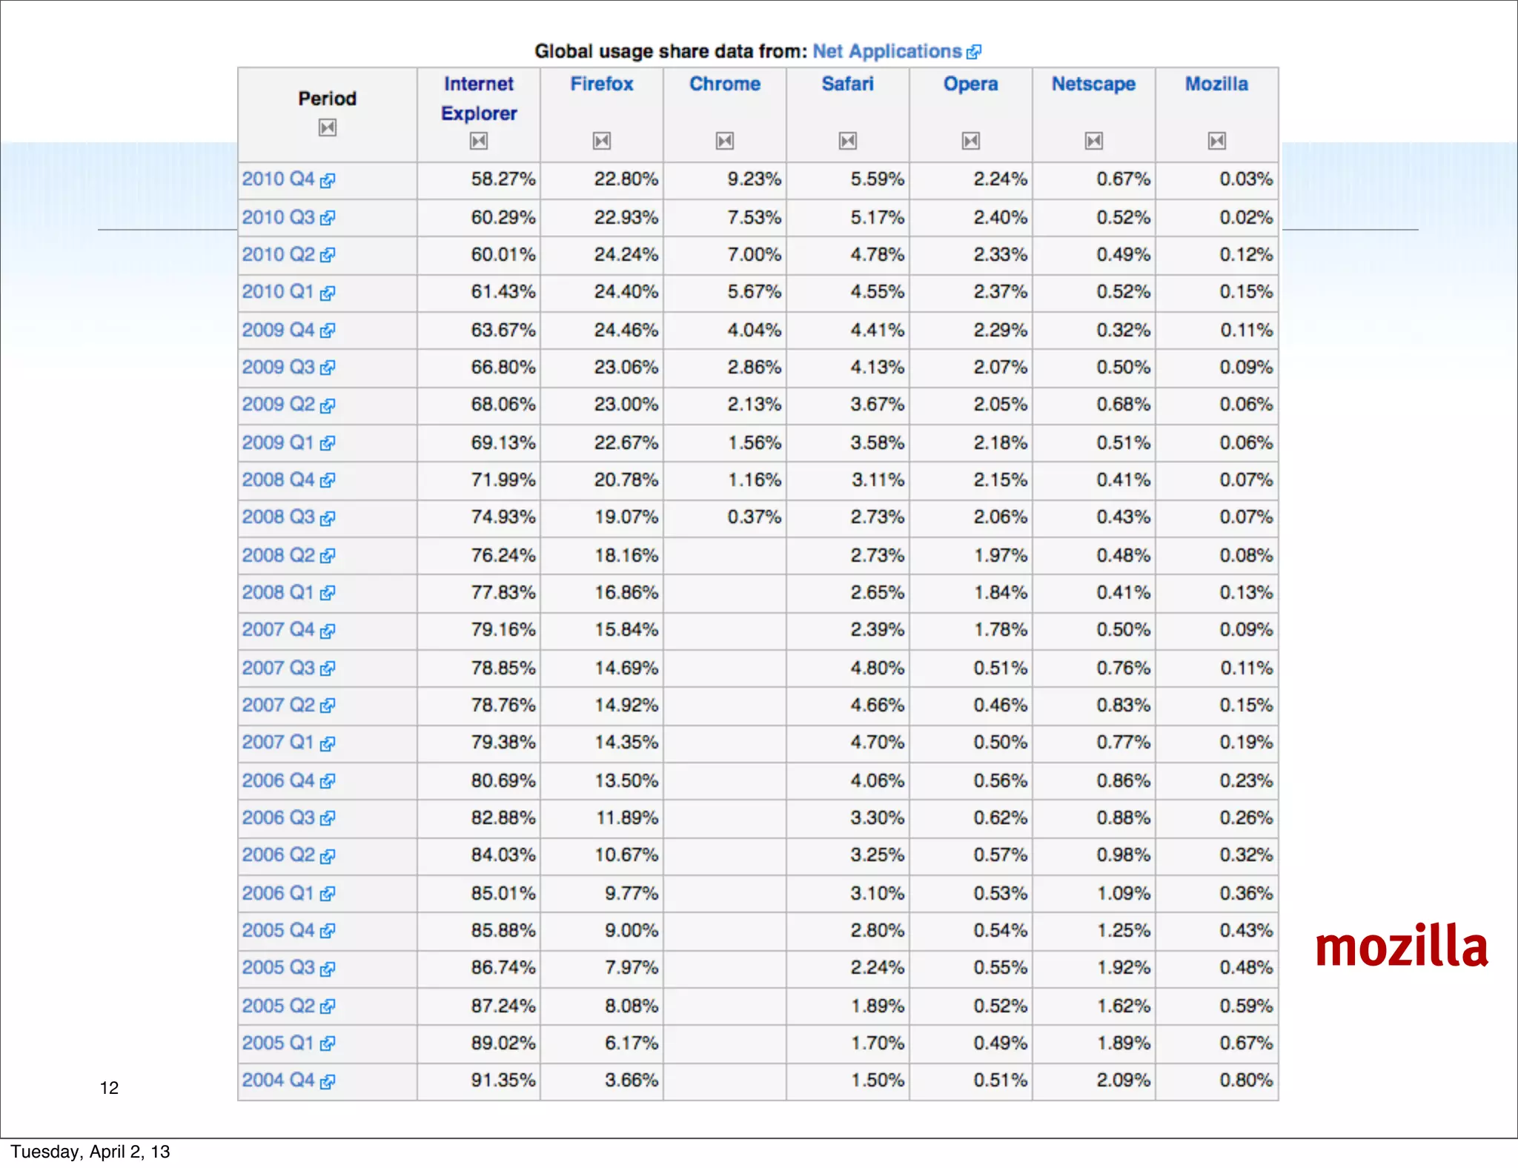Screen dimensions: 1518x1168
Task: Follow the Safari header link
Action: point(847,84)
